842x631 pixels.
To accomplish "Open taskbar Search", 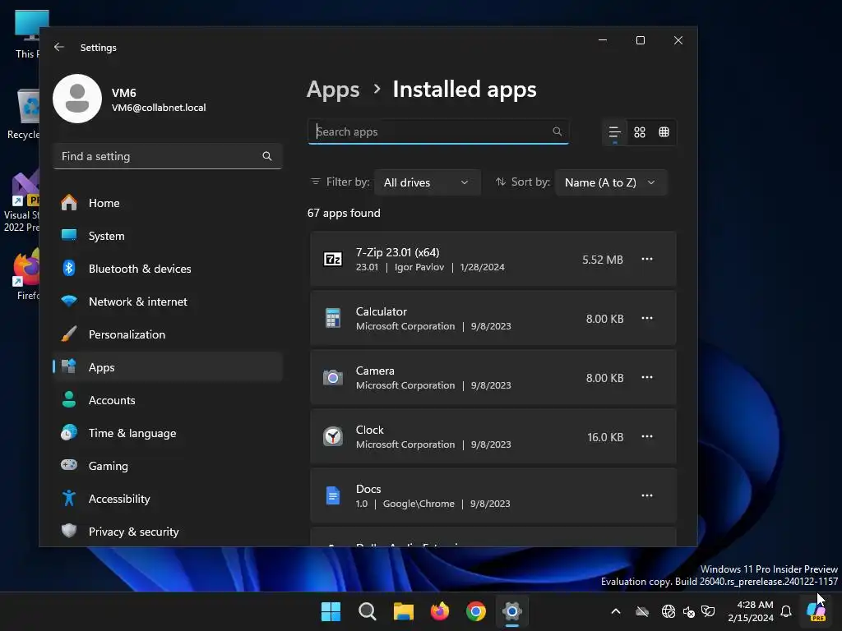I will (x=368, y=611).
